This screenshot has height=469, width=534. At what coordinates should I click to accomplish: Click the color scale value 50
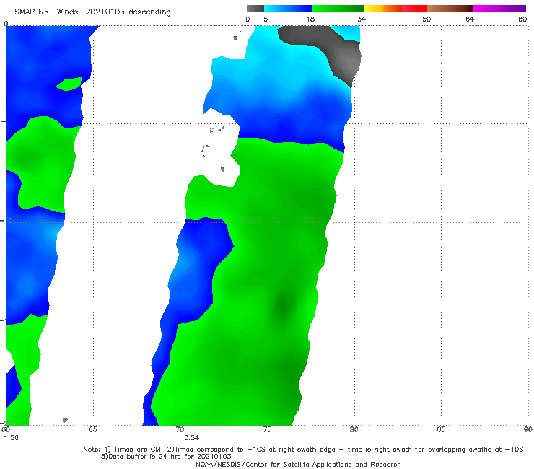click(x=426, y=19)
